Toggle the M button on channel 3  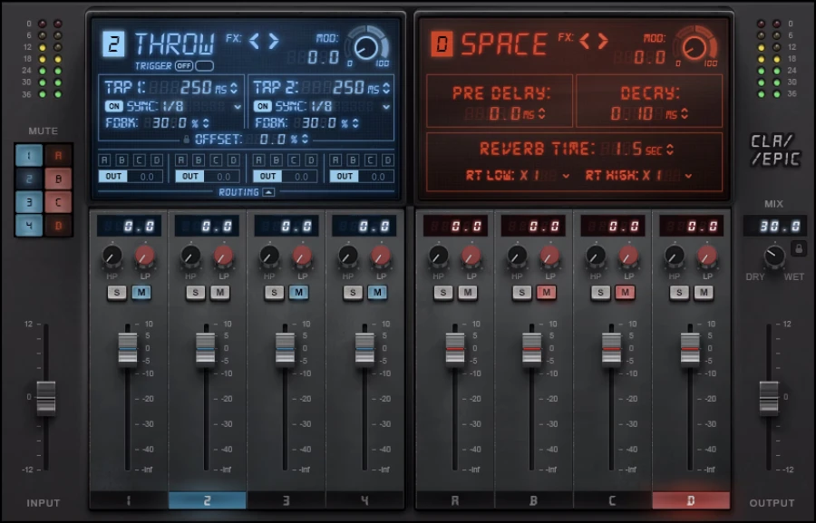point(298,293)
